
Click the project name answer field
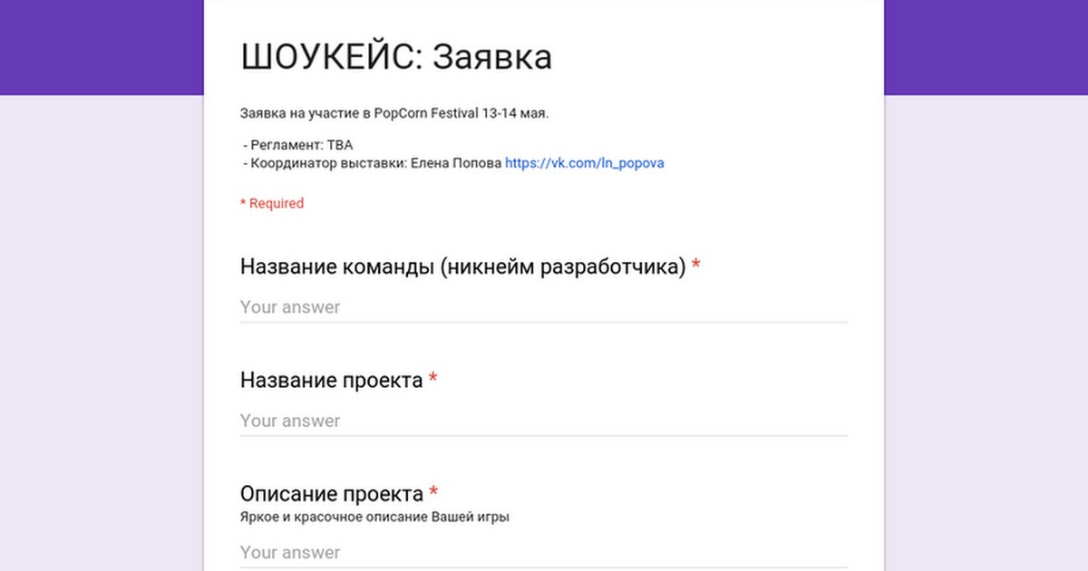click(543, 421)
